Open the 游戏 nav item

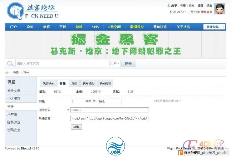tap(79, 27)
